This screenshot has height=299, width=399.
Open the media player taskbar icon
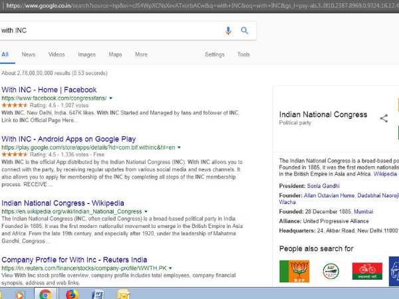tap(19, 295)
